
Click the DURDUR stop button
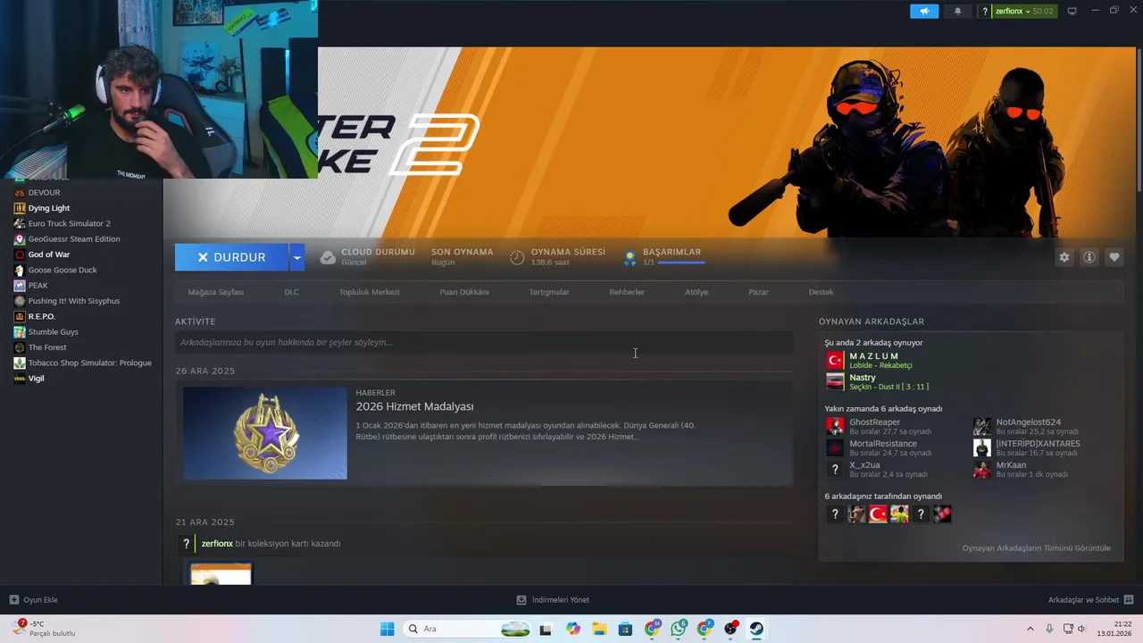tap(231, 257)
